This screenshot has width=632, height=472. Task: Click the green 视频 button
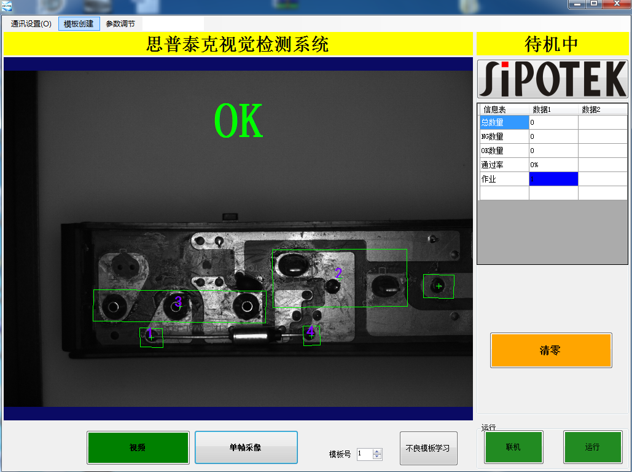[138, 447]
